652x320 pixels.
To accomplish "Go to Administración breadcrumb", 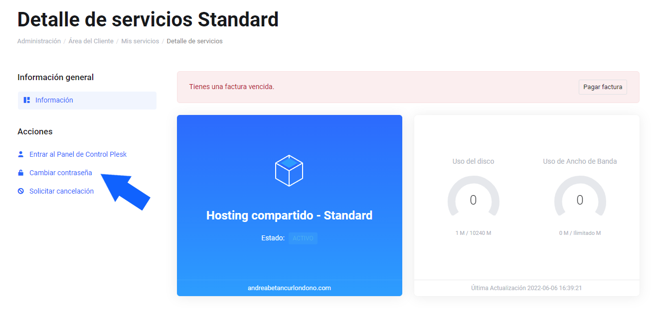I will pyautogui.click(x=39, y=41).
